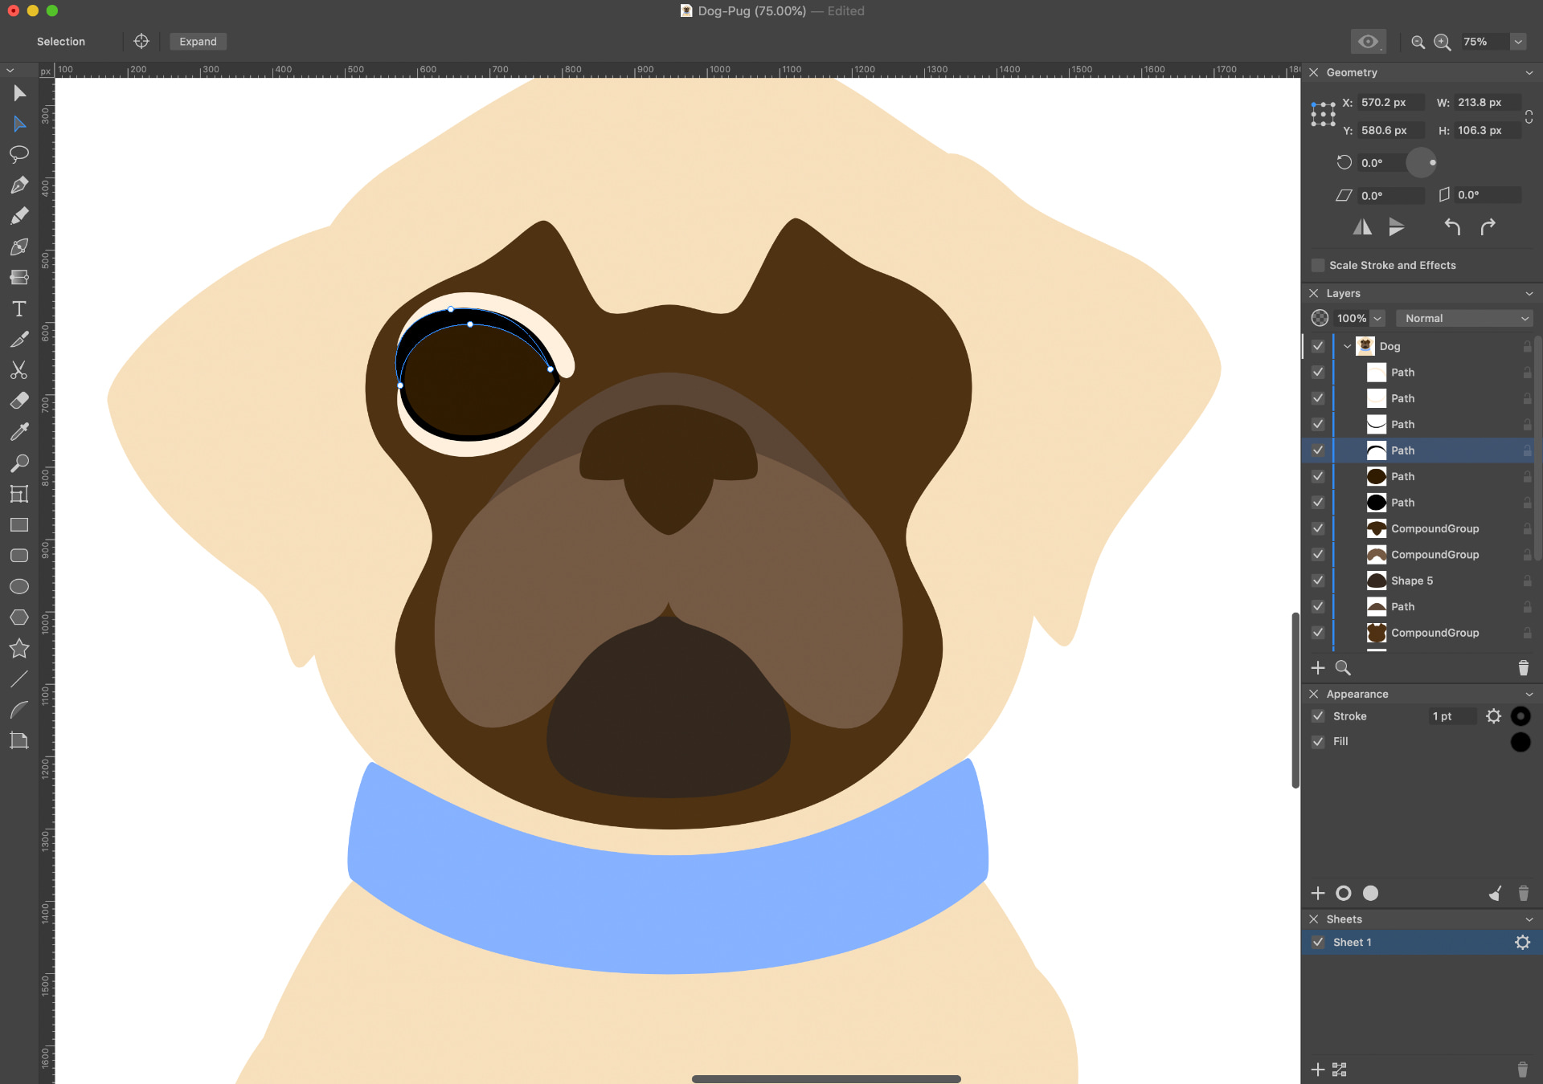The image size is (1543, 1084).
Task: Select the Ellipse tool
Action: (19, 587)
